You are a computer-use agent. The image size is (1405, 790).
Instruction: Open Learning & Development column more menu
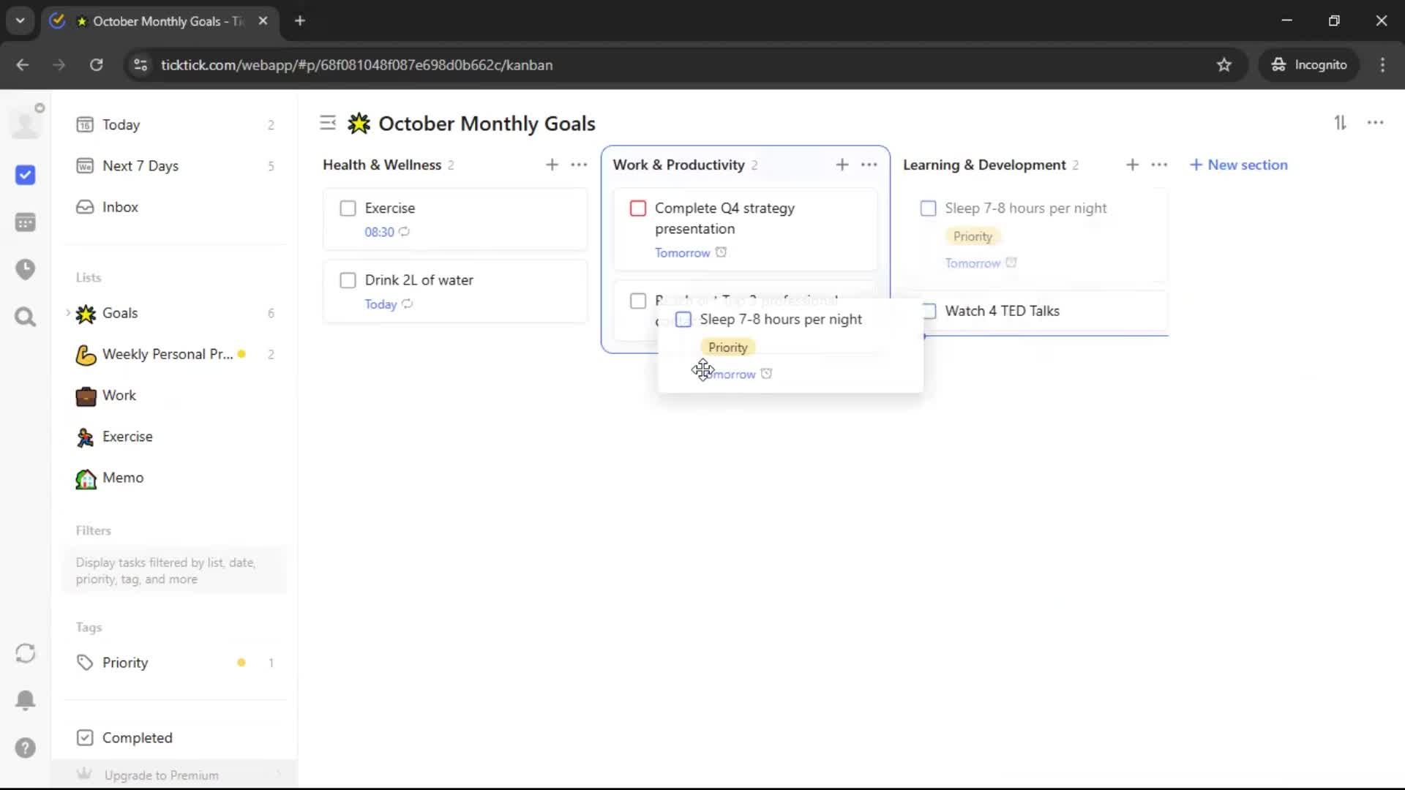tap(1158, 165)
